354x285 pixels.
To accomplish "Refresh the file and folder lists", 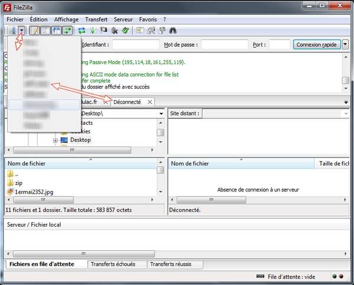I will pyautogui.click(x=81, y=31).
